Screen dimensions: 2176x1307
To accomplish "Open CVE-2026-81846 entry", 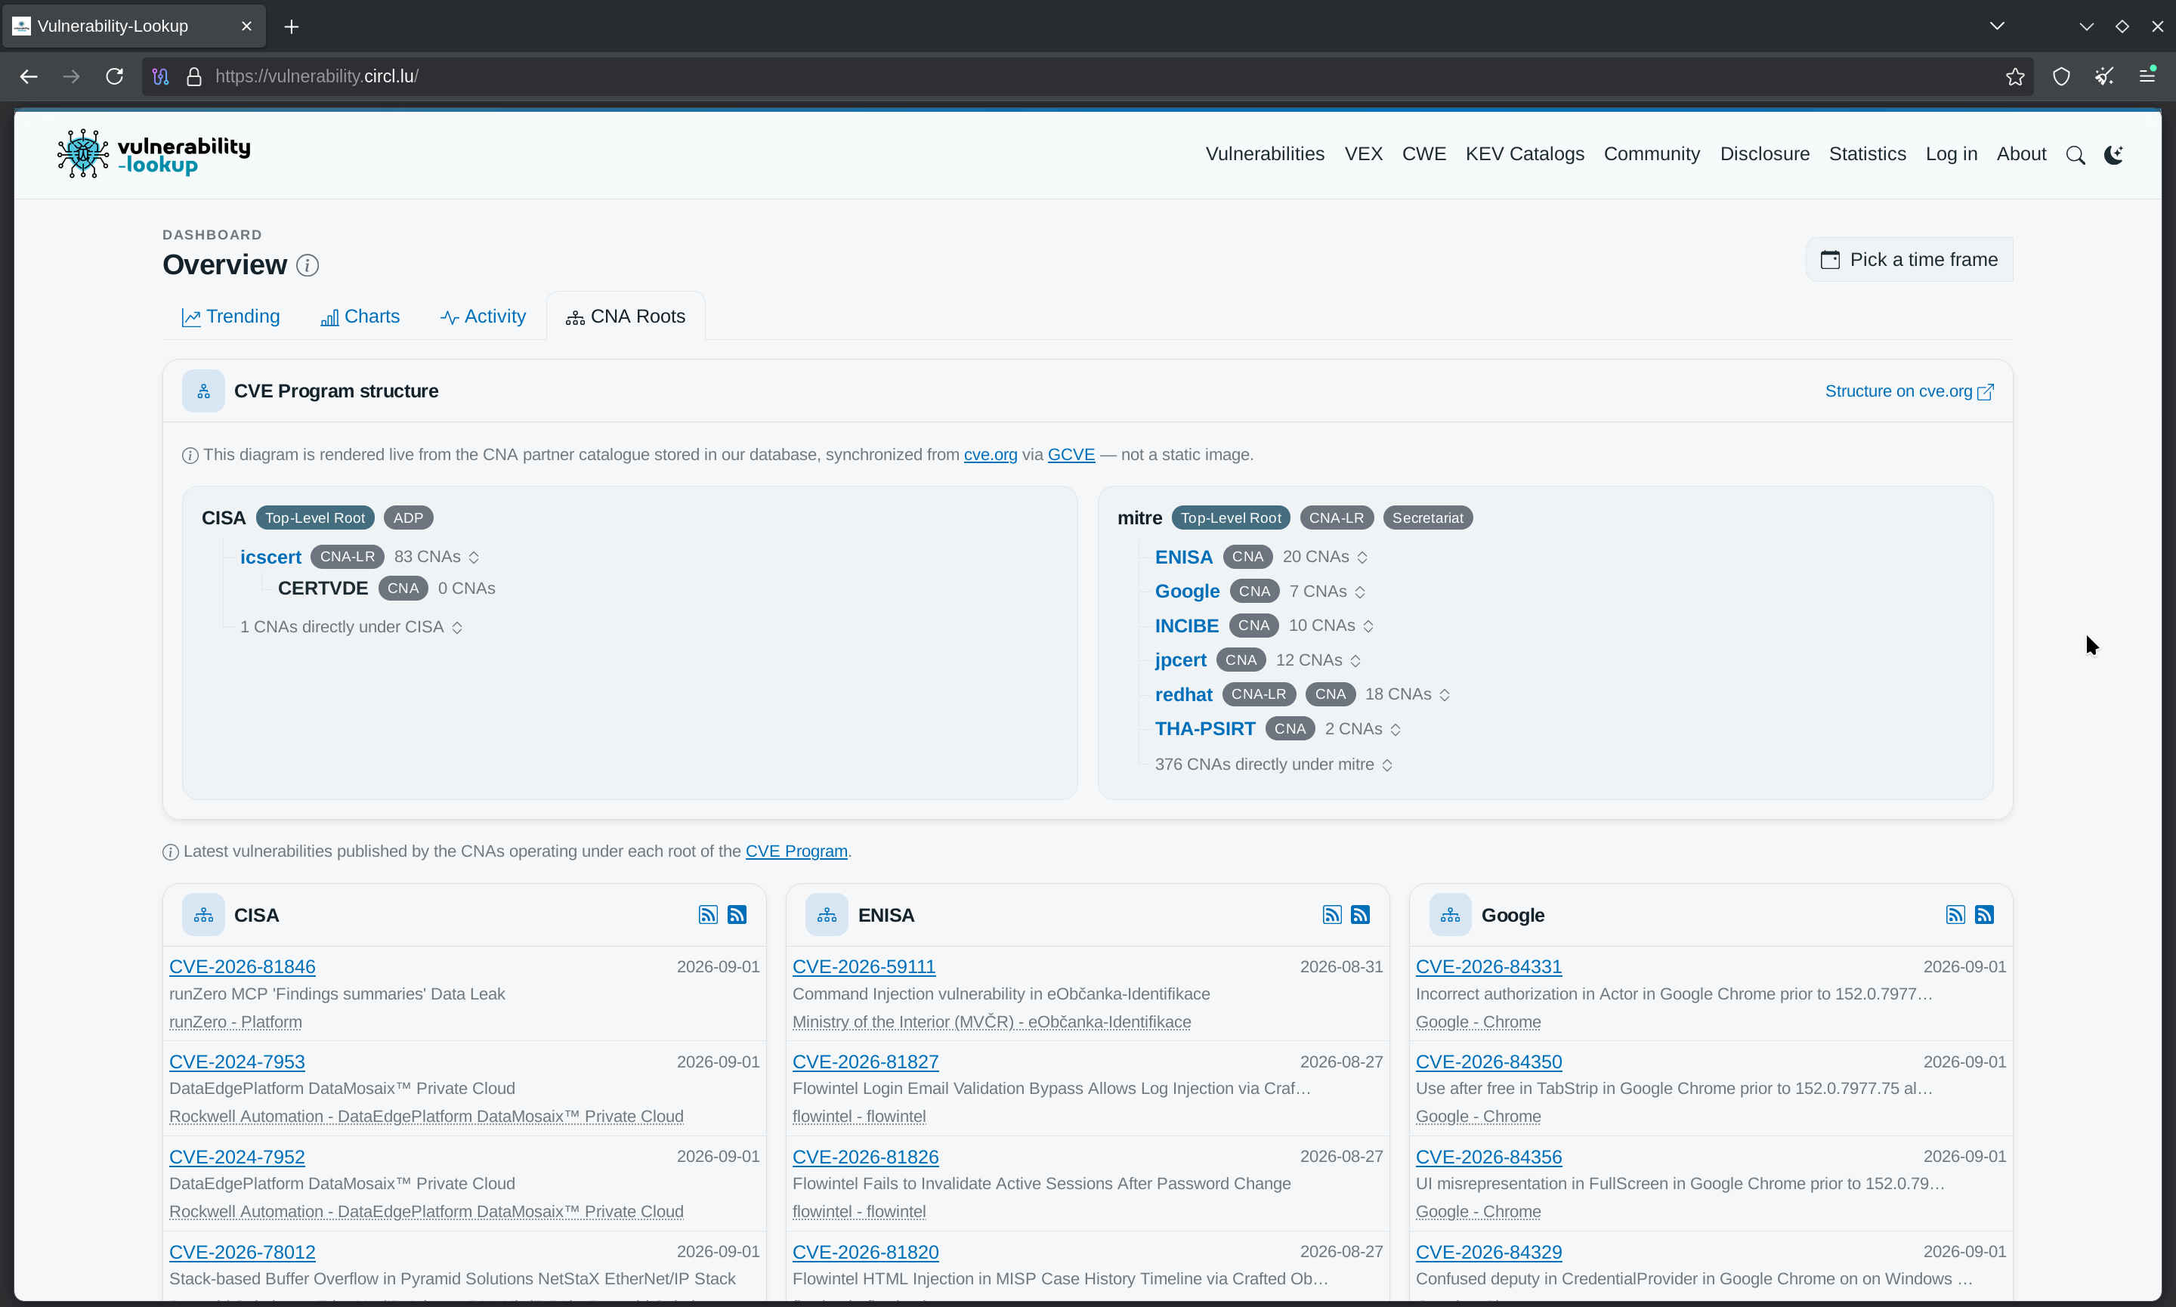I will pos(243,967).
